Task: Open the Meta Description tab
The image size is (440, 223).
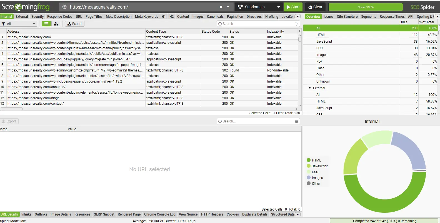Action: [119, 17]
